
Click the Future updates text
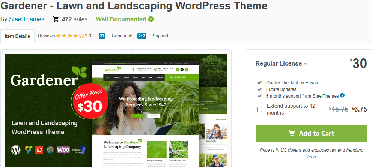281,89
